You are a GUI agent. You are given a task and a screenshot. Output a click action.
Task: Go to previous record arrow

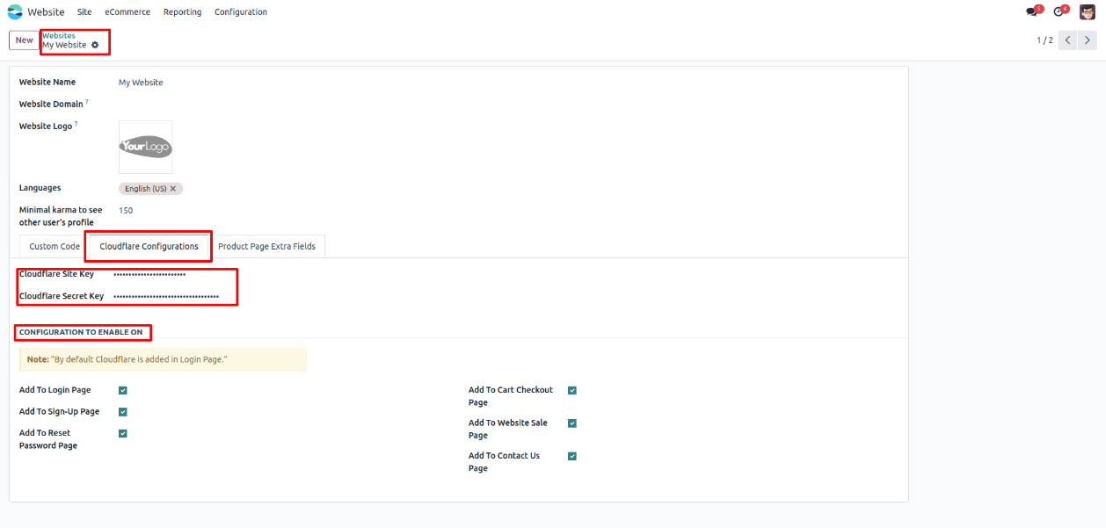(1067, 40)
